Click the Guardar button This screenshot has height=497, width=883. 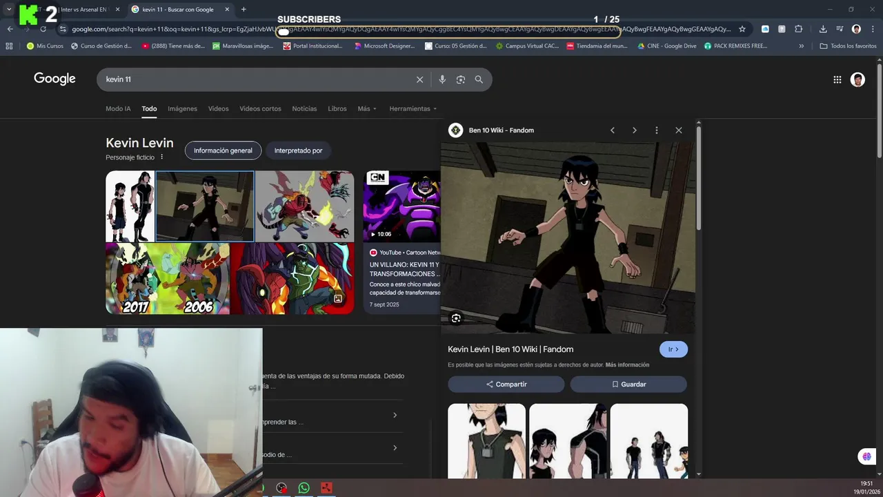[628, 384]
